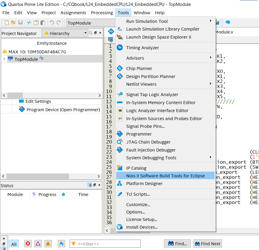Open Platform Designer
The width and height of the screenshot is (259, 250).
165,184
